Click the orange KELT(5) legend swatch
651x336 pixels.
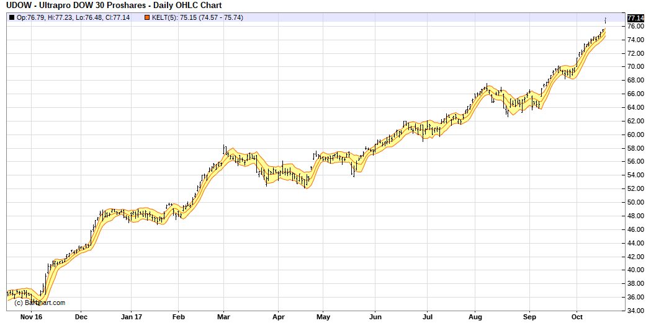147,17
